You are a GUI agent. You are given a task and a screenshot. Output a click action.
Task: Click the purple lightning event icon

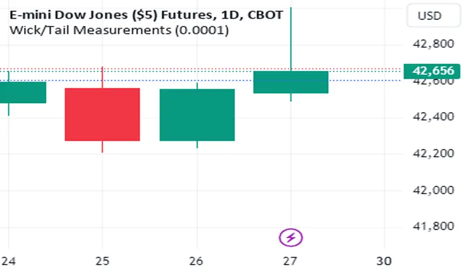(x=291, y=238)
